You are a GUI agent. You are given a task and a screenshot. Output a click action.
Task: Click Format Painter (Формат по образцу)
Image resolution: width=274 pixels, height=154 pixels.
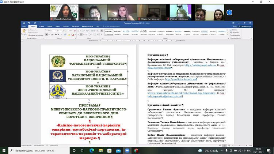coord(36,35)
